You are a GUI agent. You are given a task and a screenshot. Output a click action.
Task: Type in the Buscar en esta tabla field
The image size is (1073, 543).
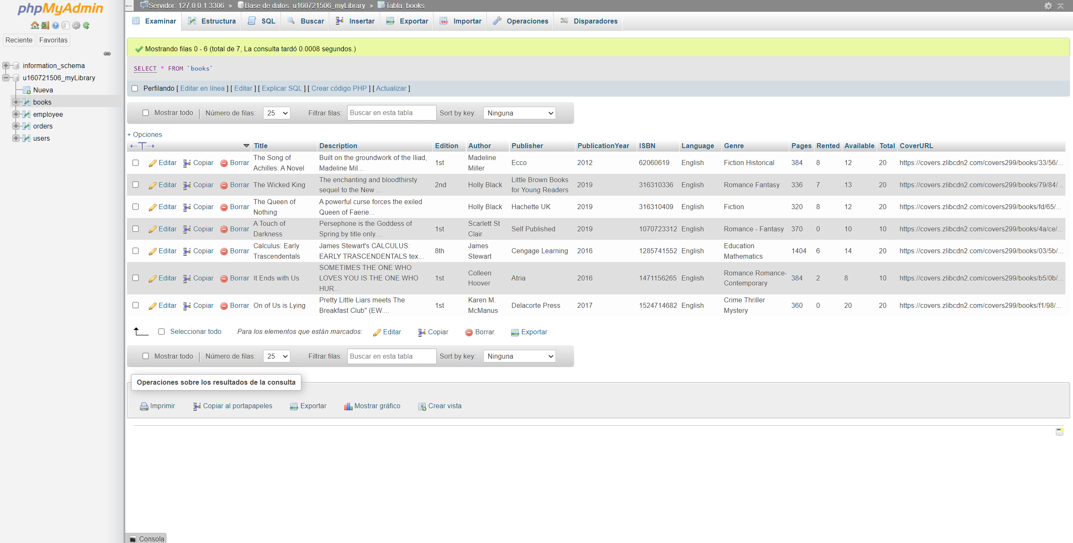(x=390, y=113)
